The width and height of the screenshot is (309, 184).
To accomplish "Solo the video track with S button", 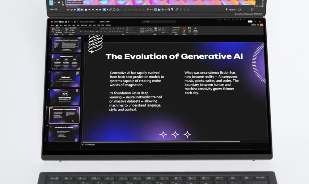I will (62, 2).
